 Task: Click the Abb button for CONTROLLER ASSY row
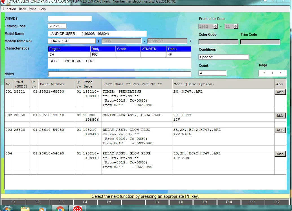(280, 116)
